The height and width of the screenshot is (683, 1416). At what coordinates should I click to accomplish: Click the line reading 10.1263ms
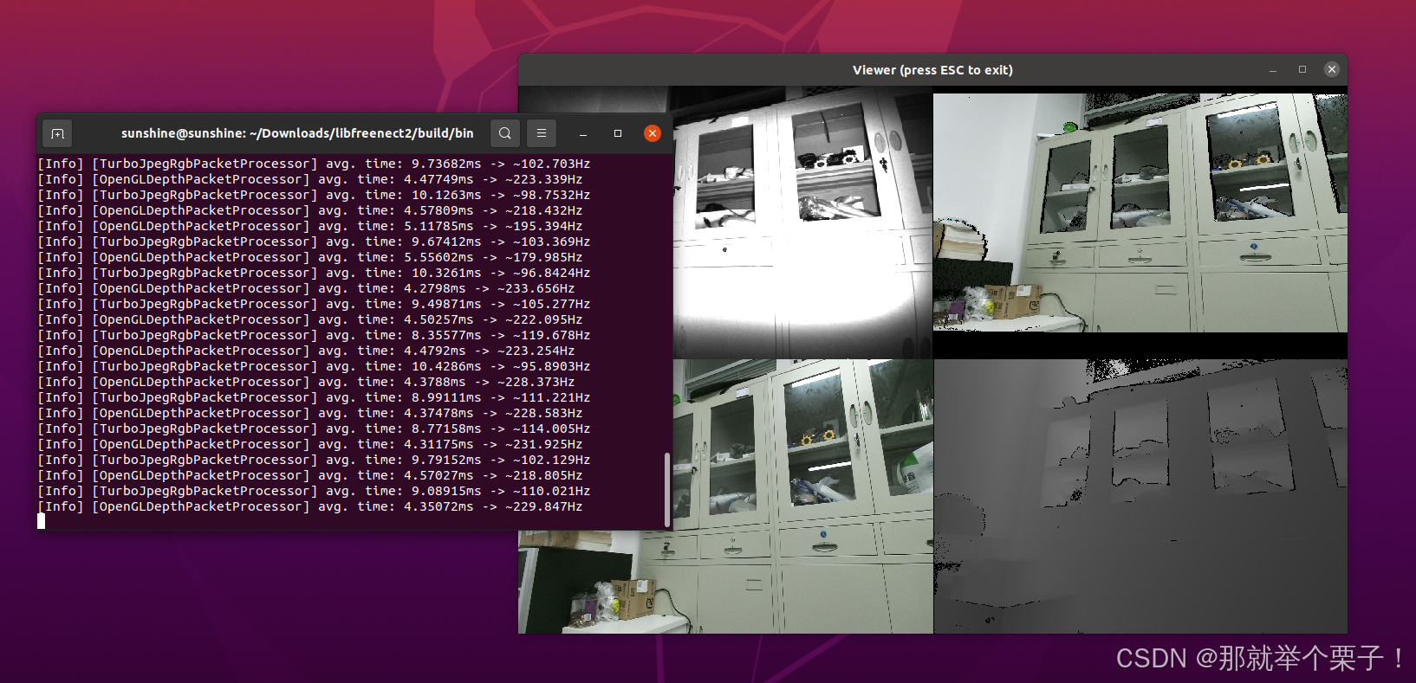tap(314, 195)
